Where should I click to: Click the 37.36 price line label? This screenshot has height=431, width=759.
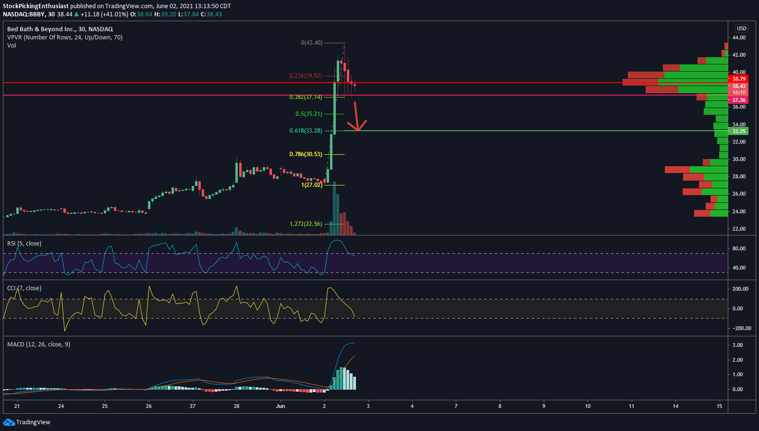738,100
